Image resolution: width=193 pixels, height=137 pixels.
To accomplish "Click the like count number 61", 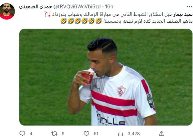I will (x=96, y=133).
